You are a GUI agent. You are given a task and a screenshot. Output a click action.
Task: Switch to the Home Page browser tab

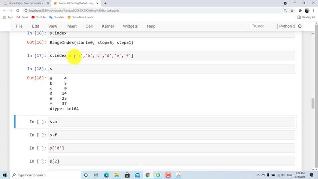(26, 3)
